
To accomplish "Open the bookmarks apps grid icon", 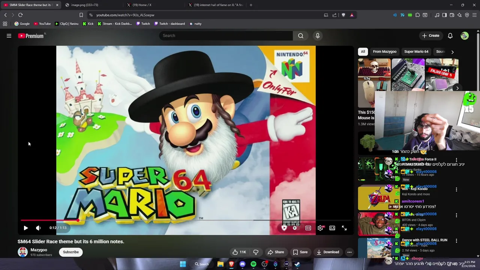I will point(5,24).
